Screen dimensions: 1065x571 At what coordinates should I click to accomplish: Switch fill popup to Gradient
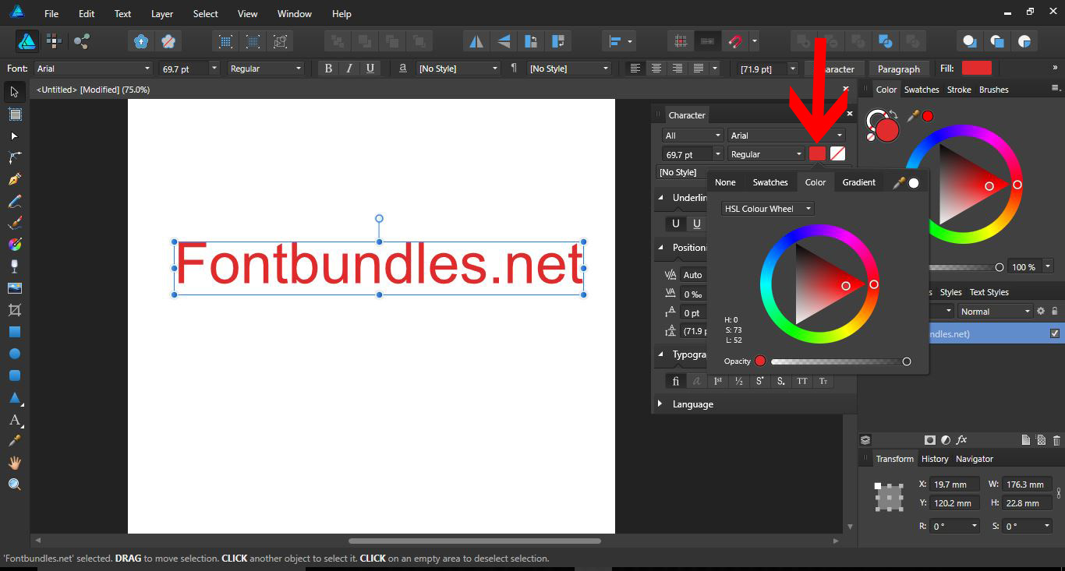coord(858,182)
